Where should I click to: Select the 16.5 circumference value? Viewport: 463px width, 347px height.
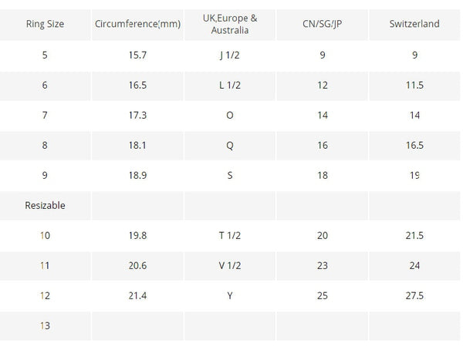click(x=137, y=86)
